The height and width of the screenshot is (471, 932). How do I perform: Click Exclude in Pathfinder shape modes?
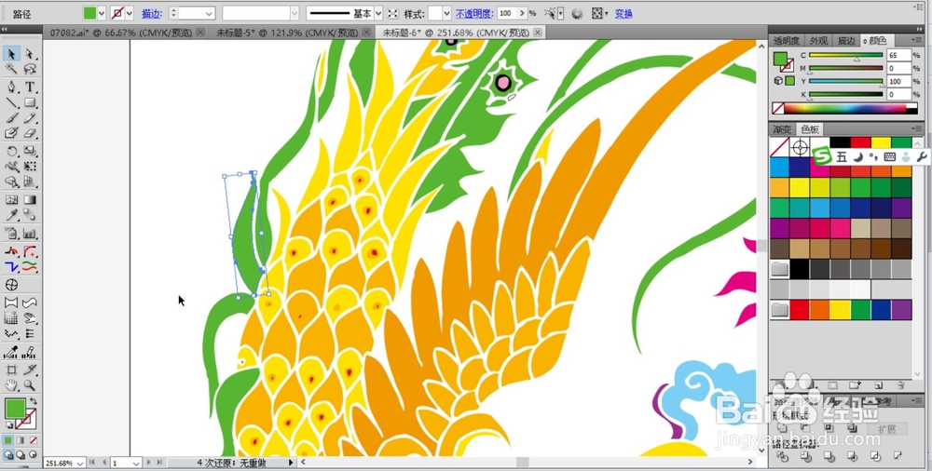(x=852, y=428)
